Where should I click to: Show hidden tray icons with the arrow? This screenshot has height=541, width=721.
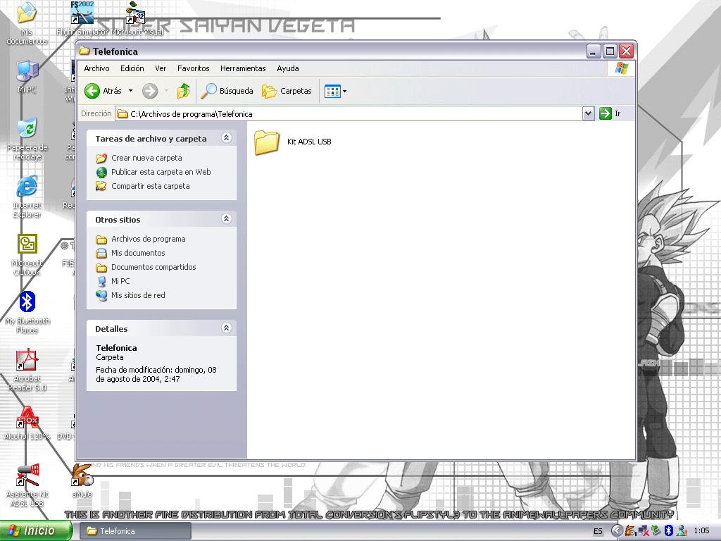(616, 531)
